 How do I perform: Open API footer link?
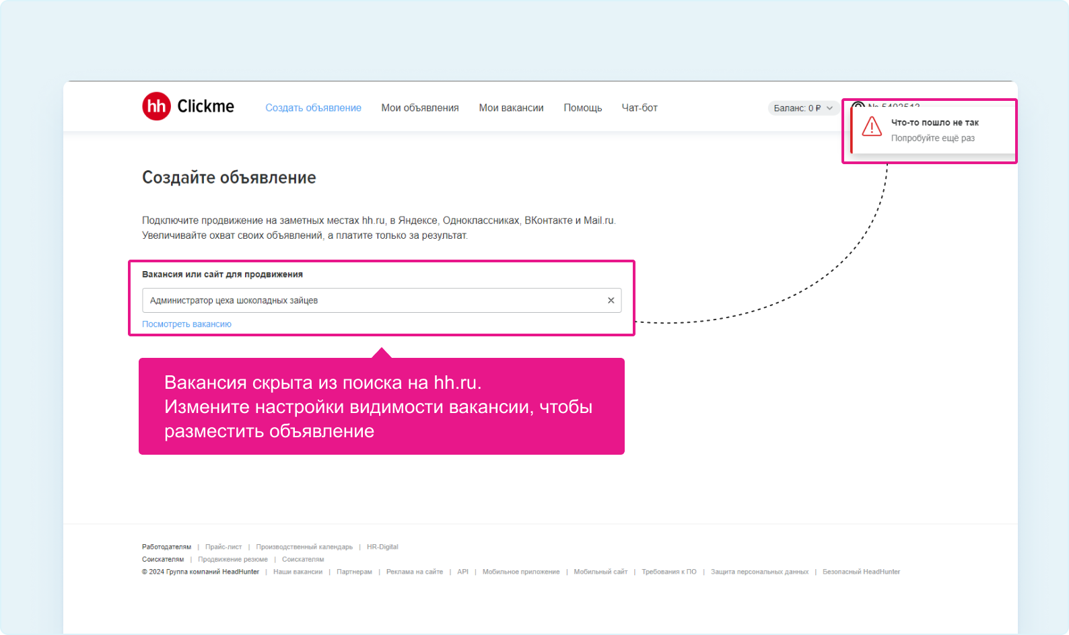[x=462, y=572]
